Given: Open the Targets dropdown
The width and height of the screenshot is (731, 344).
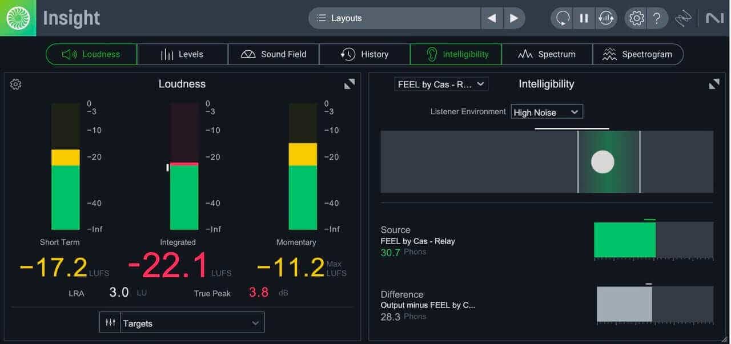Looking at the screenshot, I should 192,323.
